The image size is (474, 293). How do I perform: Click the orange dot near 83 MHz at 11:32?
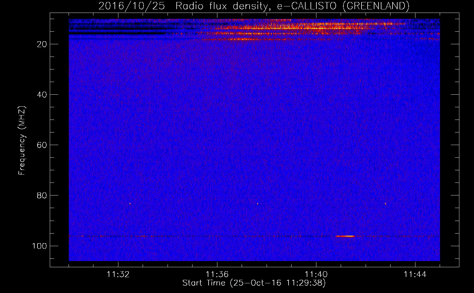coord(130,204)
